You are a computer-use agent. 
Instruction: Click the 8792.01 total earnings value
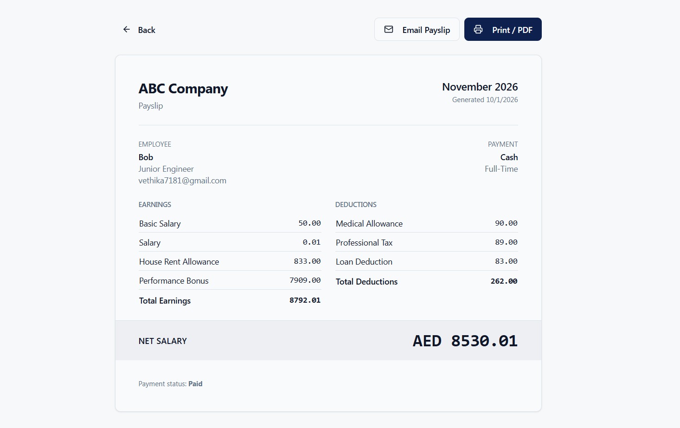pos(305,300)
